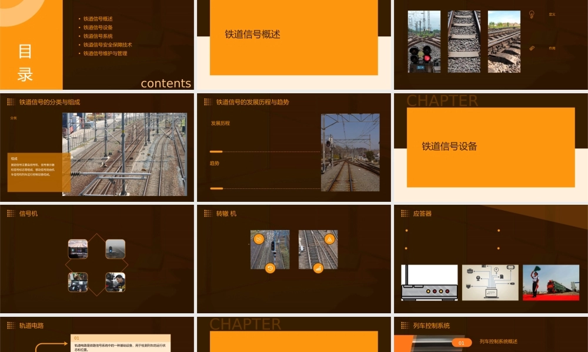The image size is (588, 352).
Task: Click the dotted grid icon beside 轨道电路
Action: click(11, 326)
